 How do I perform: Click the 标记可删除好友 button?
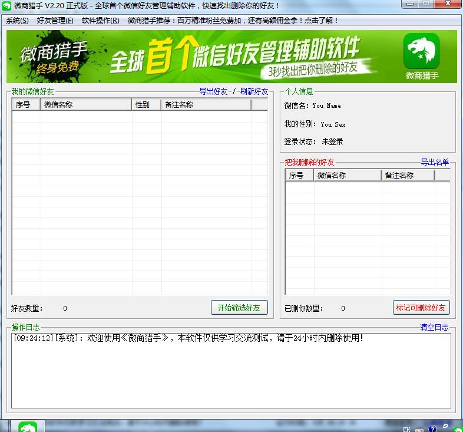[421, 308]
